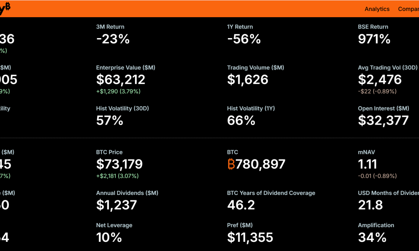Viewport: 419px width, 251px height.
Task: Select the 1Y Return figure of -56%
Action: [x=244, y=39]
